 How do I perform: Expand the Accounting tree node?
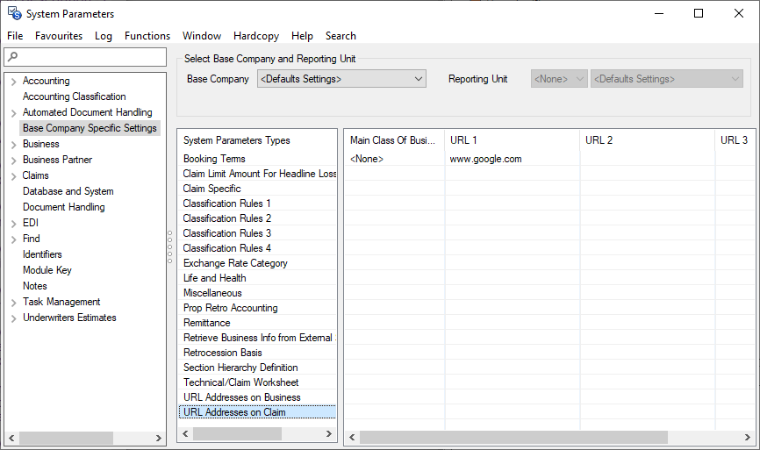13,81
